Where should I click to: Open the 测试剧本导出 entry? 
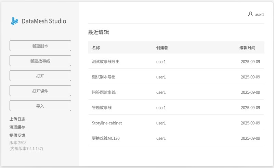coord(104,77)
